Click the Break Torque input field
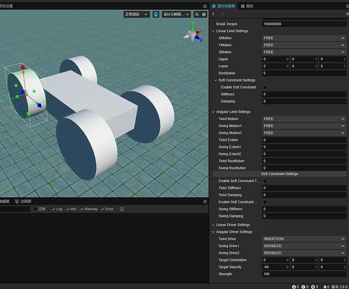The width and height of the screenshot is (349, 289). tap(304, 24)
